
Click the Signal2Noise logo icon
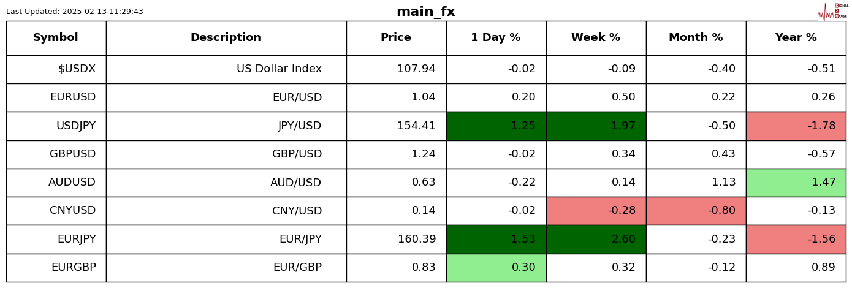(x=832, y=12)
